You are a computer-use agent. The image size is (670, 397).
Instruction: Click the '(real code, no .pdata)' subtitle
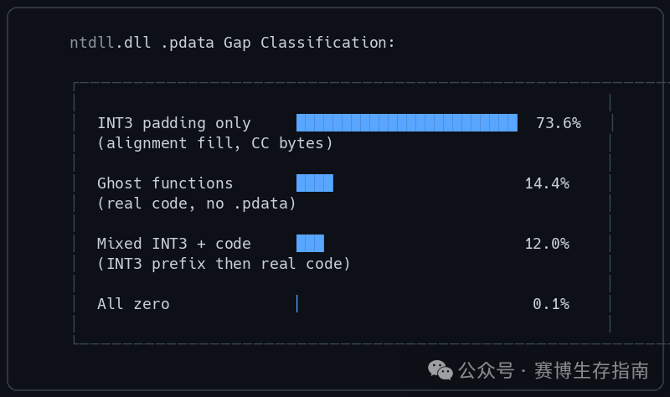197,204
